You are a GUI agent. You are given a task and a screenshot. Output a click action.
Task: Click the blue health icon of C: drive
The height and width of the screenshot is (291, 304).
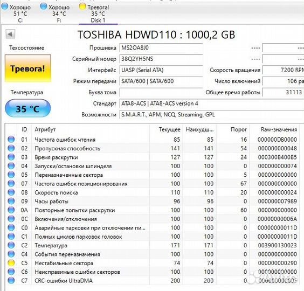pyautogui.click(x=5, y=6)
